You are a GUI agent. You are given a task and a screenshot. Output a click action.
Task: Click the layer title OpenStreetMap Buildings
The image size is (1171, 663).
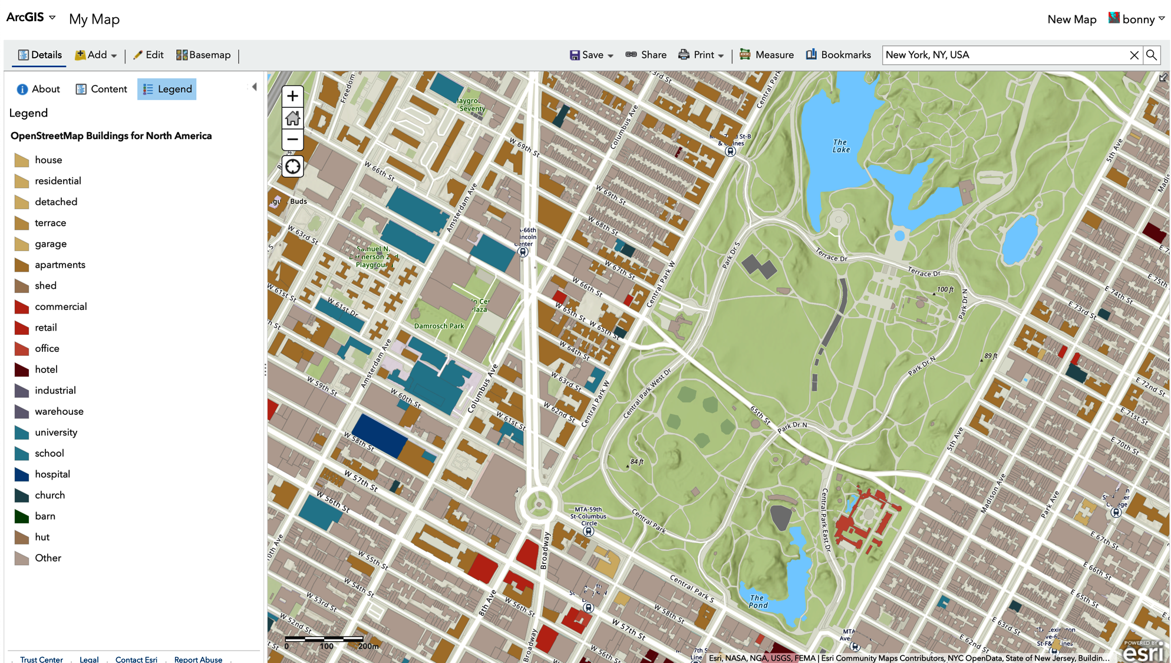[x=111, y=136]
